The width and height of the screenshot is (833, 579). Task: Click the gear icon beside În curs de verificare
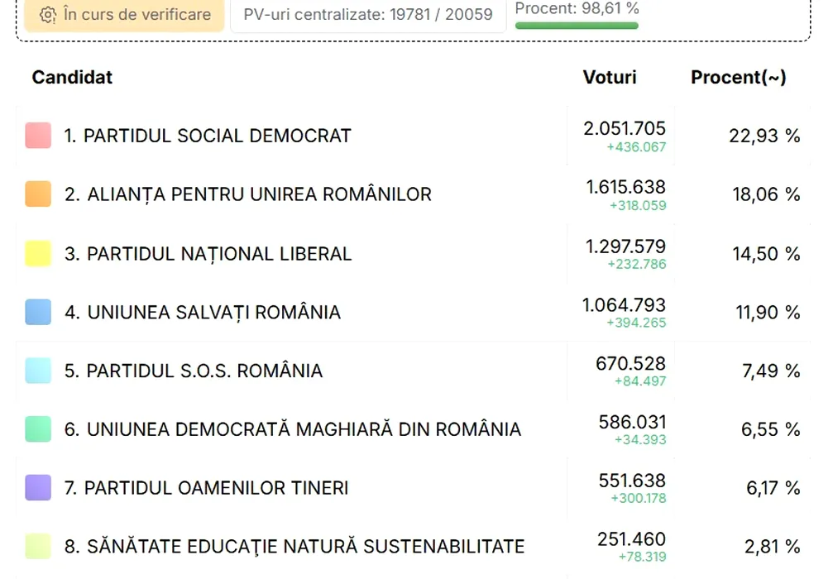pos(47,15)
